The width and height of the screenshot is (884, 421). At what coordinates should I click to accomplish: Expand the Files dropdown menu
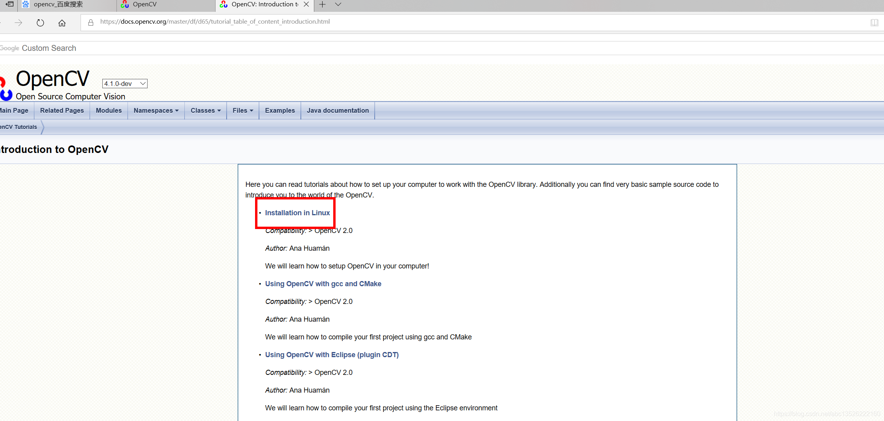(243, 110)
